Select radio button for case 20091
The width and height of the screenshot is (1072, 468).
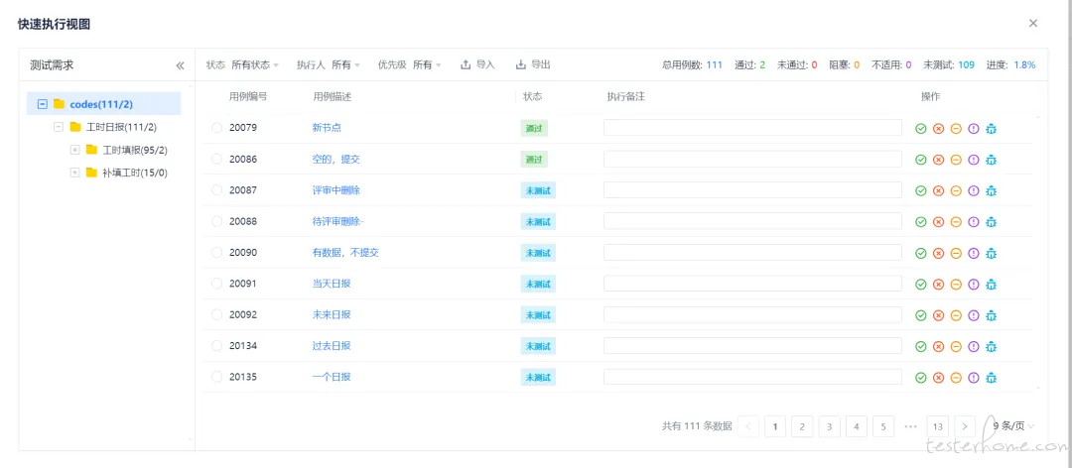(x=216, y=283)
